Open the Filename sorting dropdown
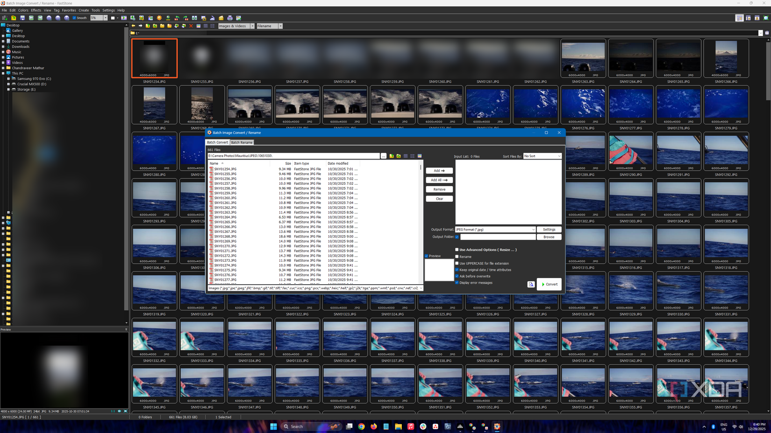Viewport: 771px width, 433px height. coord(279,26)
